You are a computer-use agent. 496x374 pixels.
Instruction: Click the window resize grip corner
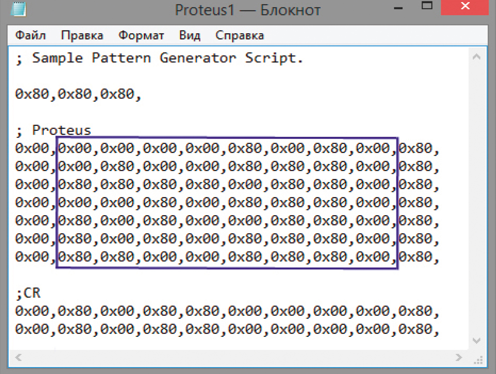tap(478, 360)
